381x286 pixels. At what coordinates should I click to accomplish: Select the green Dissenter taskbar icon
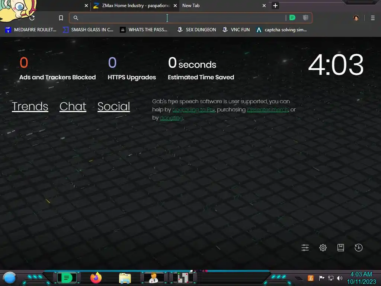coord(67,278)
